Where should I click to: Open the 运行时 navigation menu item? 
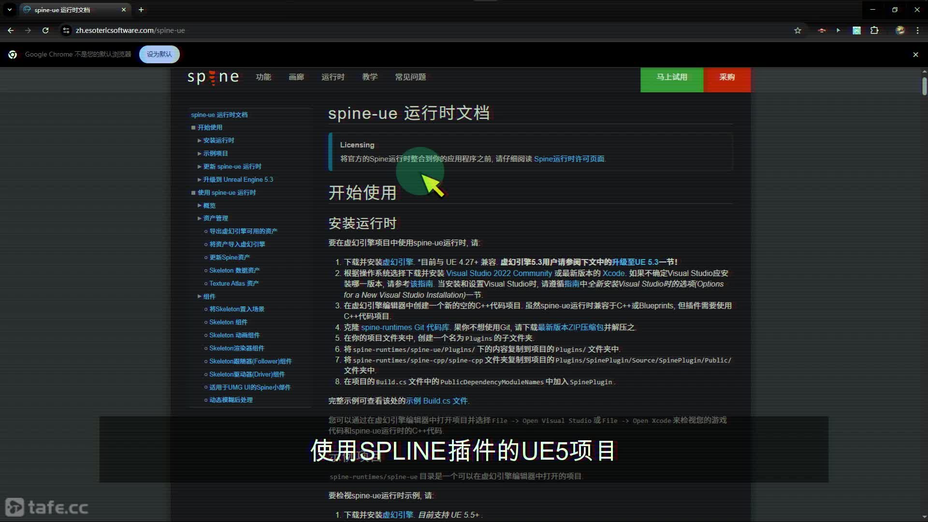(x=333, y=77)
